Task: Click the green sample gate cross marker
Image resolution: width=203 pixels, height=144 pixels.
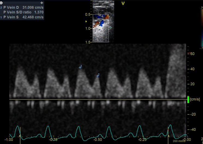Action: pos(110,28)
